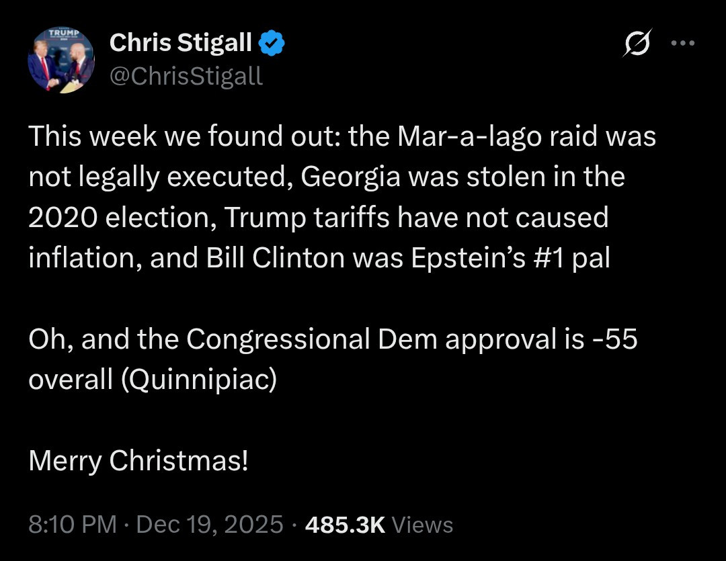The width and height of the screenshot is (726, 561).
Task: Click the "Views" label
Action: click(422, 524)
